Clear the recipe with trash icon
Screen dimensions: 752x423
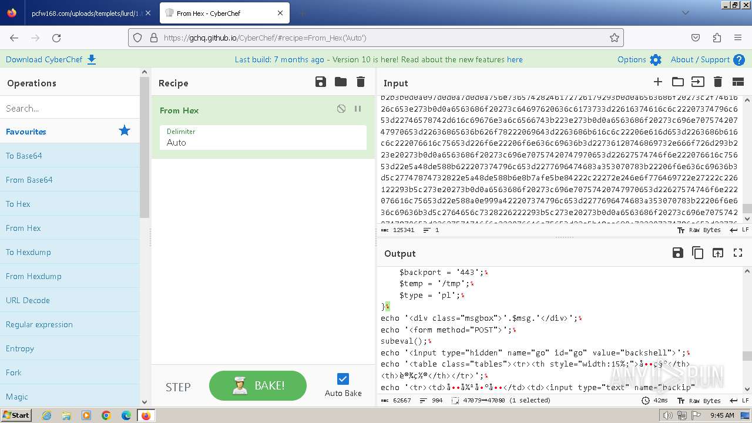tap(361, 82)
